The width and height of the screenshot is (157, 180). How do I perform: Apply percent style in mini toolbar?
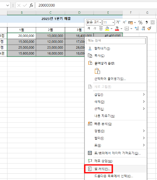[x=141, y=22]
